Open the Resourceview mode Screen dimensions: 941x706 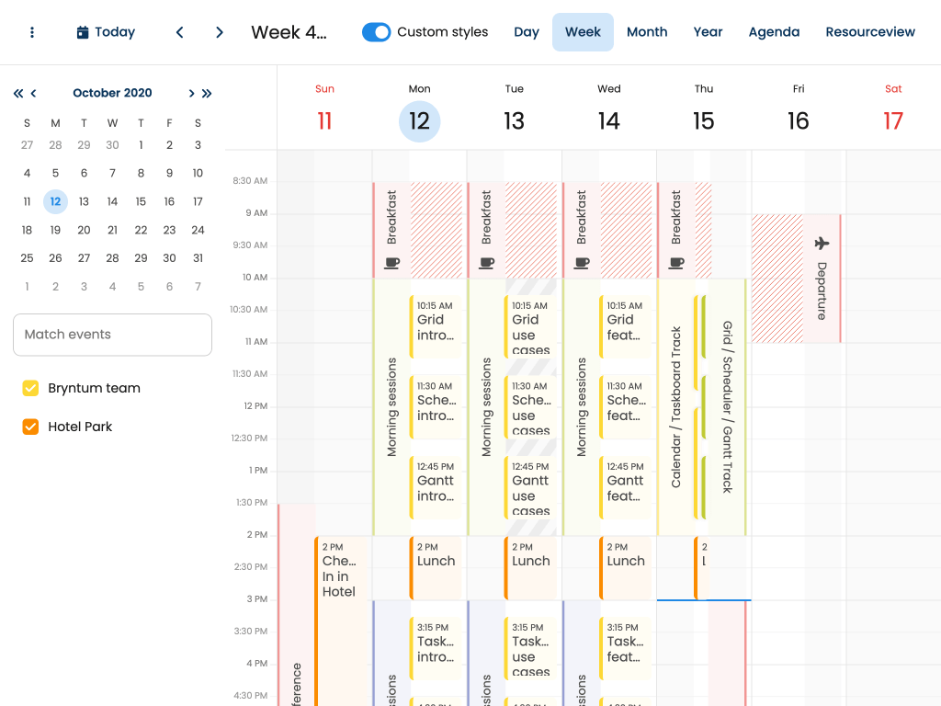(869, 32)
